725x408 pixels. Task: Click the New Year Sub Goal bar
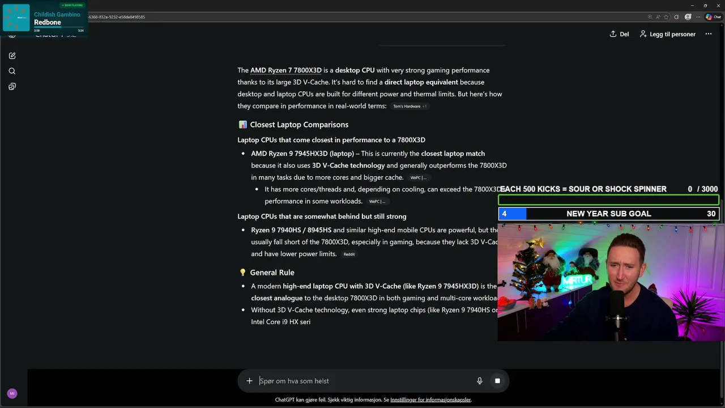coord(609,214)
